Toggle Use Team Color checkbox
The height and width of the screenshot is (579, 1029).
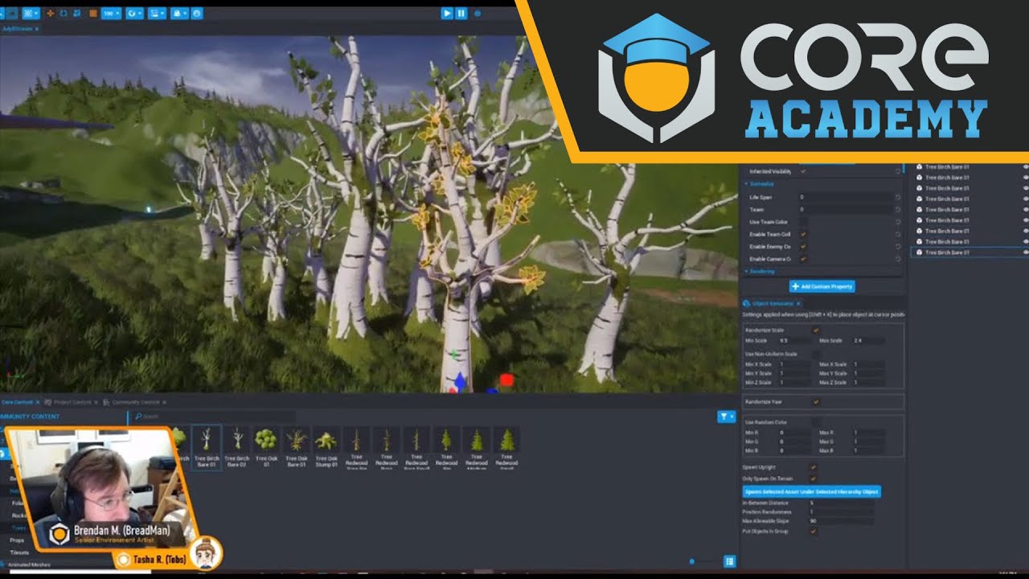(x=803, y=222)
